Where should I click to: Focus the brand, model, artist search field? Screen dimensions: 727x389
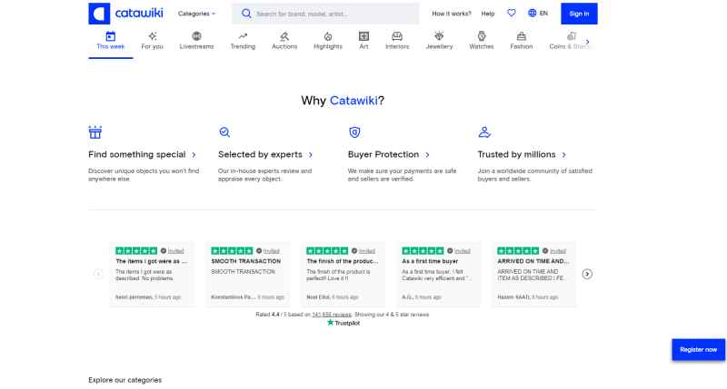(325, 14)
